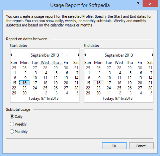Set Start date to September 10
This screenshot has width=160, height=156.
point(35,78)
